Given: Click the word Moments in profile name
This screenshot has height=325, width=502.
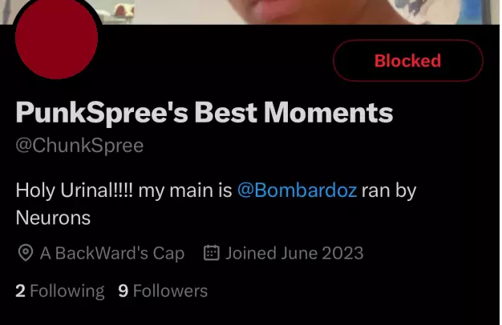Looking at the screenshot, I should pos(329,113).
